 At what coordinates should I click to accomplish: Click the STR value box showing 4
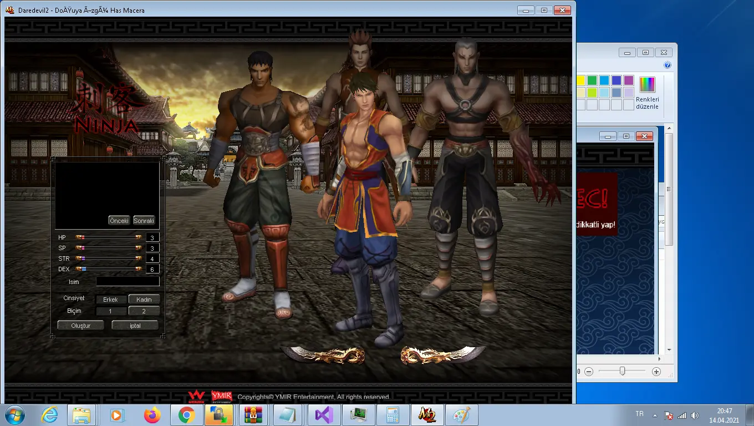[152, 258]
